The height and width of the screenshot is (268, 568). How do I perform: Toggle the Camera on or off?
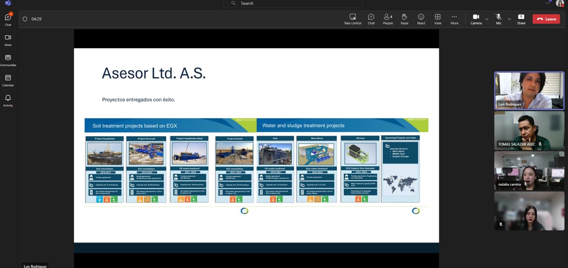coord(476,19)
